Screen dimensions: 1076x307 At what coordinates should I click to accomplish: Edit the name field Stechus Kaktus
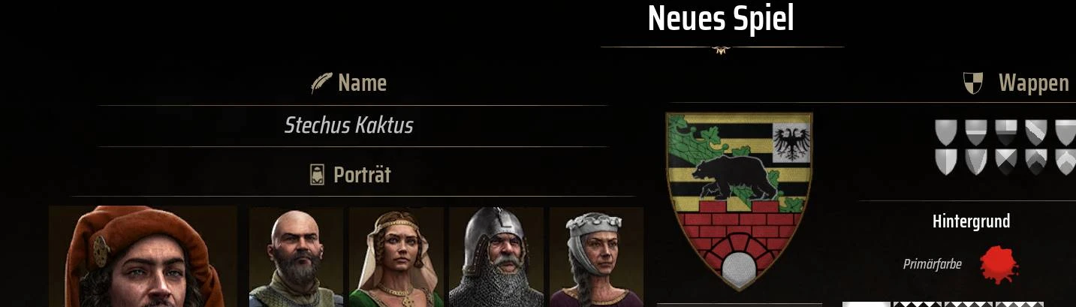click(349, 125)
